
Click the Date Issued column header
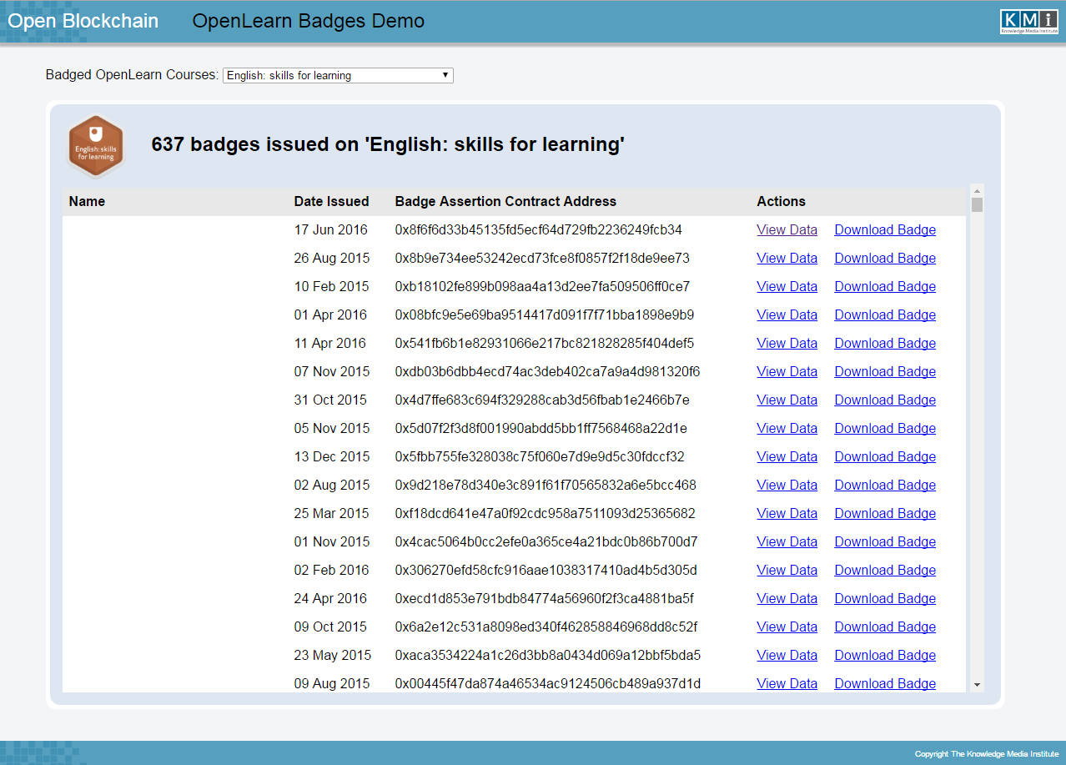[331, 202]
